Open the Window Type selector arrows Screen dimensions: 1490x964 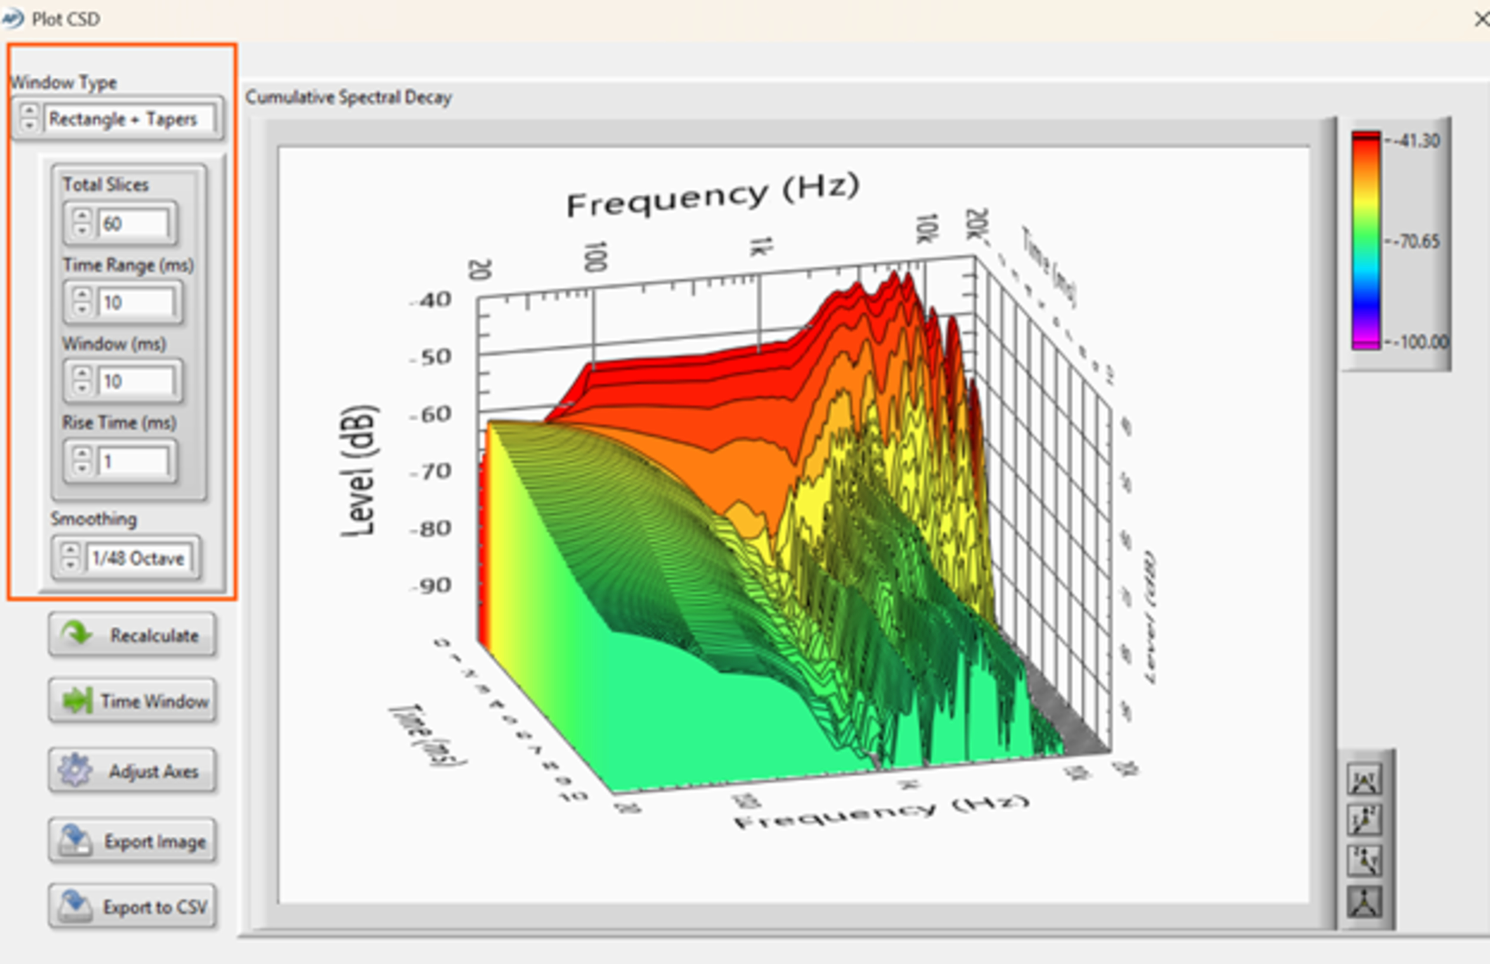click(x=29, y=117)
